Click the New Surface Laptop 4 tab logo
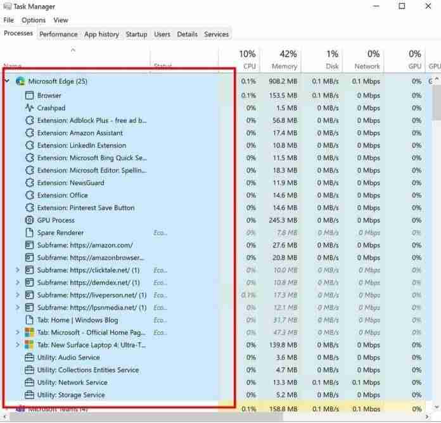The width and height of the screenshot is (441, 423). (29, 345)
